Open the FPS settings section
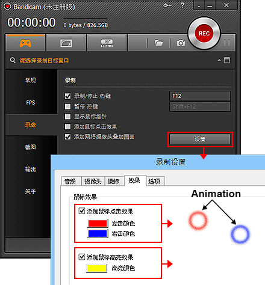This screenshot has height=285, width=265. 31,103
